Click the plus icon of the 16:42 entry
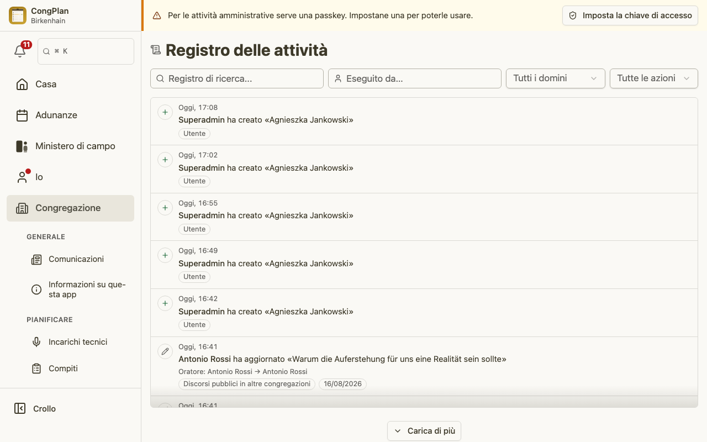This screenshot has height=442, width=707. pyautogui.click(x=165, y=303)
